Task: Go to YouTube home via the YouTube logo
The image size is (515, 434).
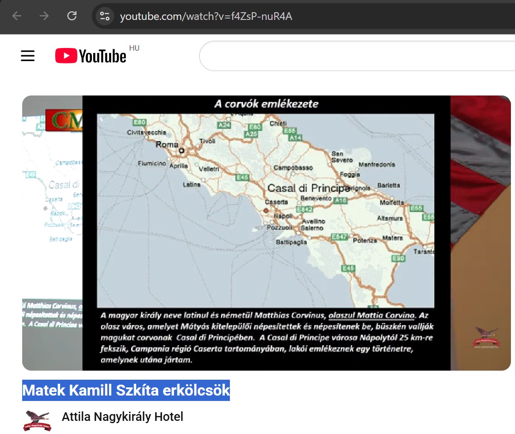Action: [x=91, y=55]
